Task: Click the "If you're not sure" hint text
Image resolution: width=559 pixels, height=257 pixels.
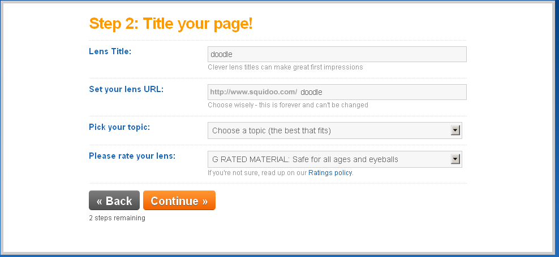Action: point(257,173)
